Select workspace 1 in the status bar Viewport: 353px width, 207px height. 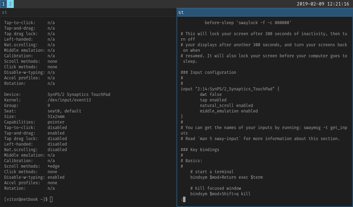point(3,3)
